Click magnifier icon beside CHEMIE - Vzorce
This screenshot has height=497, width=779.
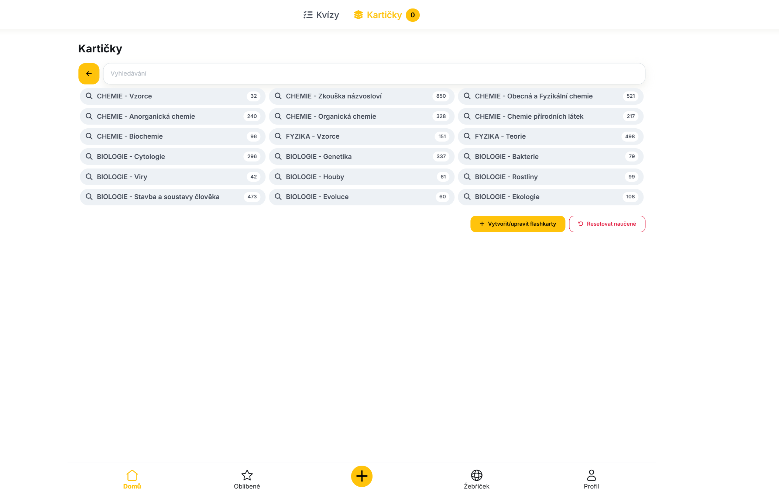89,96
